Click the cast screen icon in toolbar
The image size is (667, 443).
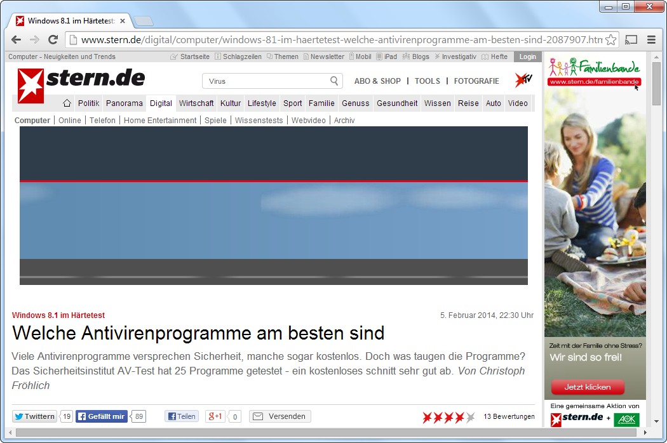tap(631, 39)
